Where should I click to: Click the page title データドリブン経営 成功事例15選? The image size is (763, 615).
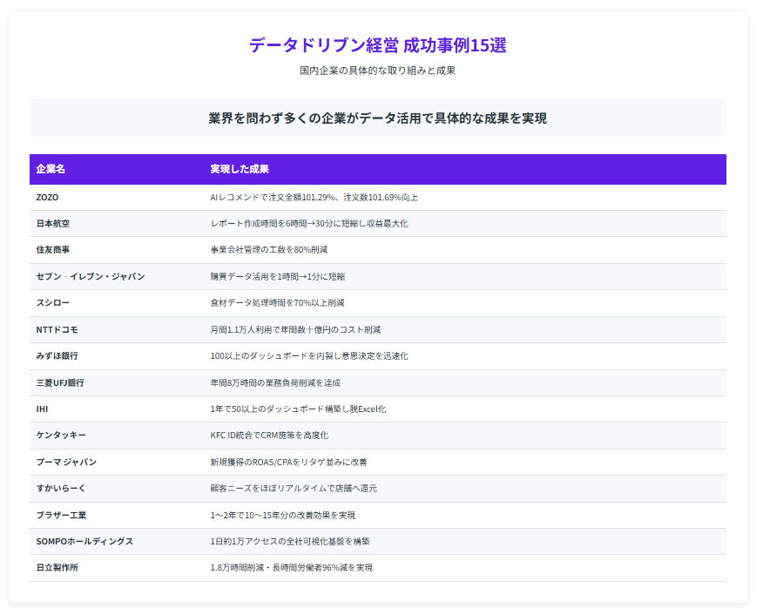377,45
